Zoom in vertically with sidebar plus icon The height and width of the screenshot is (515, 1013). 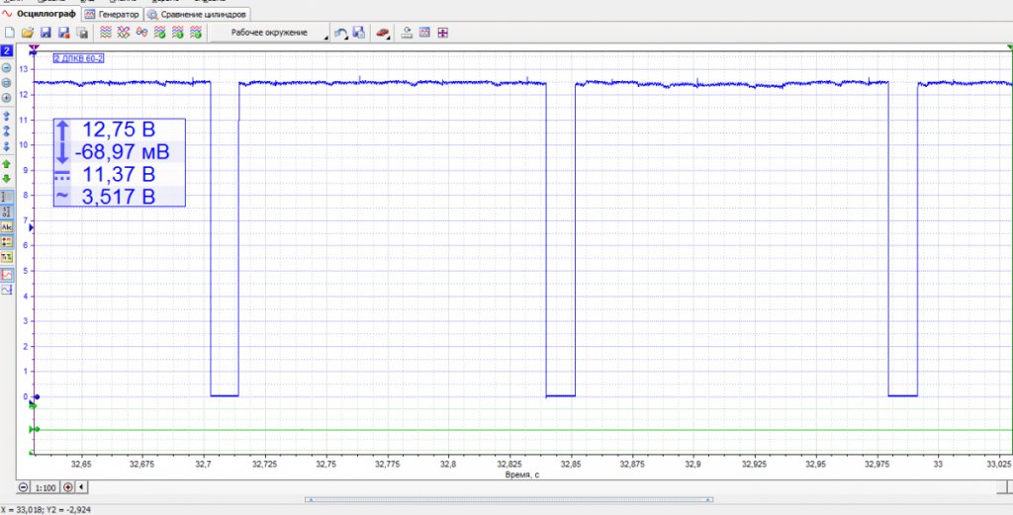click(x=7, y=98)
